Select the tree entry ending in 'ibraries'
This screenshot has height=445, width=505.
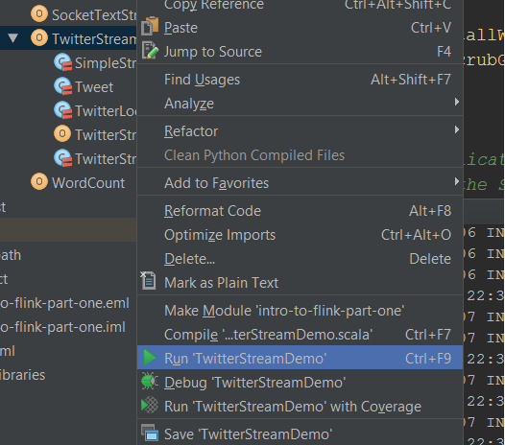click(x=22, y=375)
